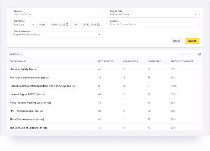Open the To date calendar picker icon
Screen dimensions: 210x151
(98, 25)
